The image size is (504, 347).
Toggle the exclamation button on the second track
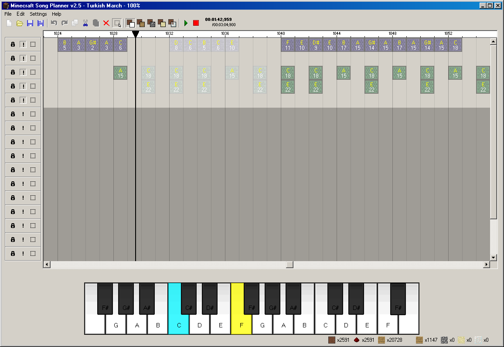pos(23,58)
